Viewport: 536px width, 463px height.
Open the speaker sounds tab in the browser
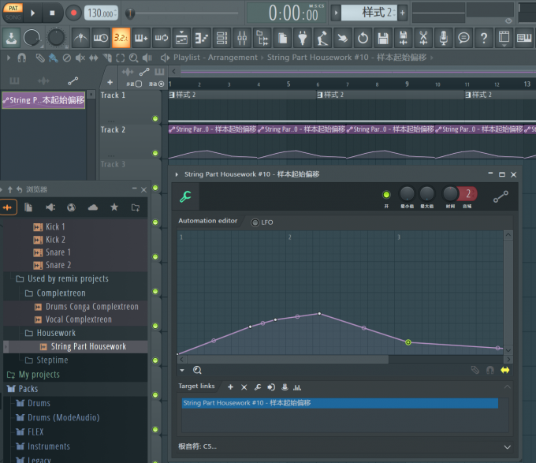coord(50,207)
